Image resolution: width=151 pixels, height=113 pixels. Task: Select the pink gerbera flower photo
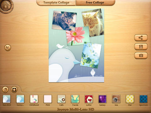click(78, 36)
